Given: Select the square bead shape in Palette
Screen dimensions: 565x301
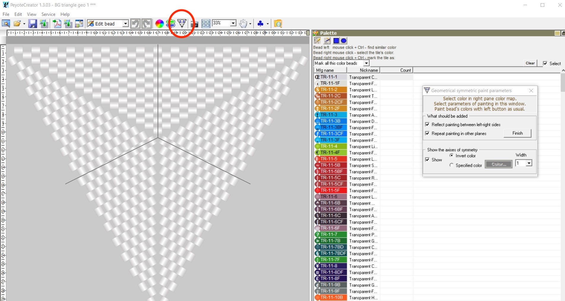Looking at the screenshot, I should 336,41.
